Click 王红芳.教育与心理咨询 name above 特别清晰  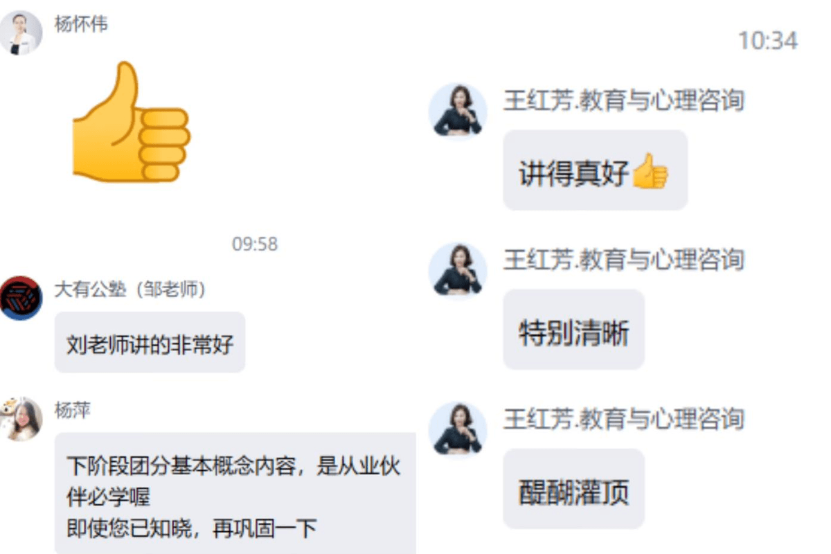623,260
